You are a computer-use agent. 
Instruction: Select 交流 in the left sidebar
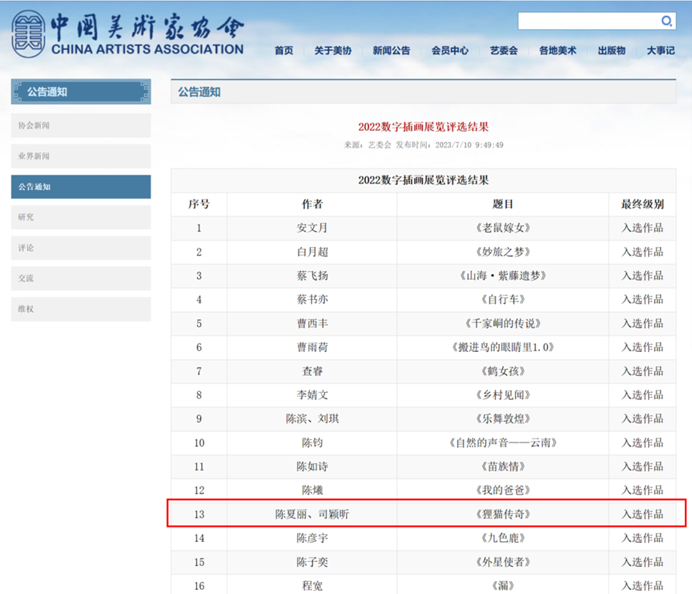click(80, 278)
